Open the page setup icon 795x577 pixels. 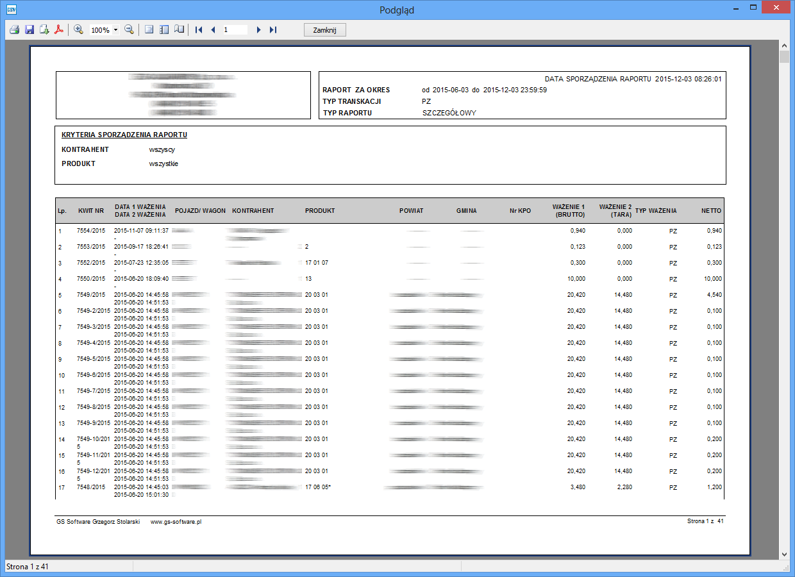coord(149,29)
